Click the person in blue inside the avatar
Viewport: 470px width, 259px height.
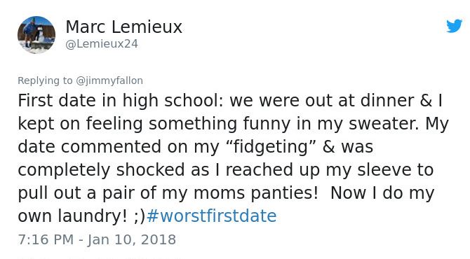(x=29, y=32)
